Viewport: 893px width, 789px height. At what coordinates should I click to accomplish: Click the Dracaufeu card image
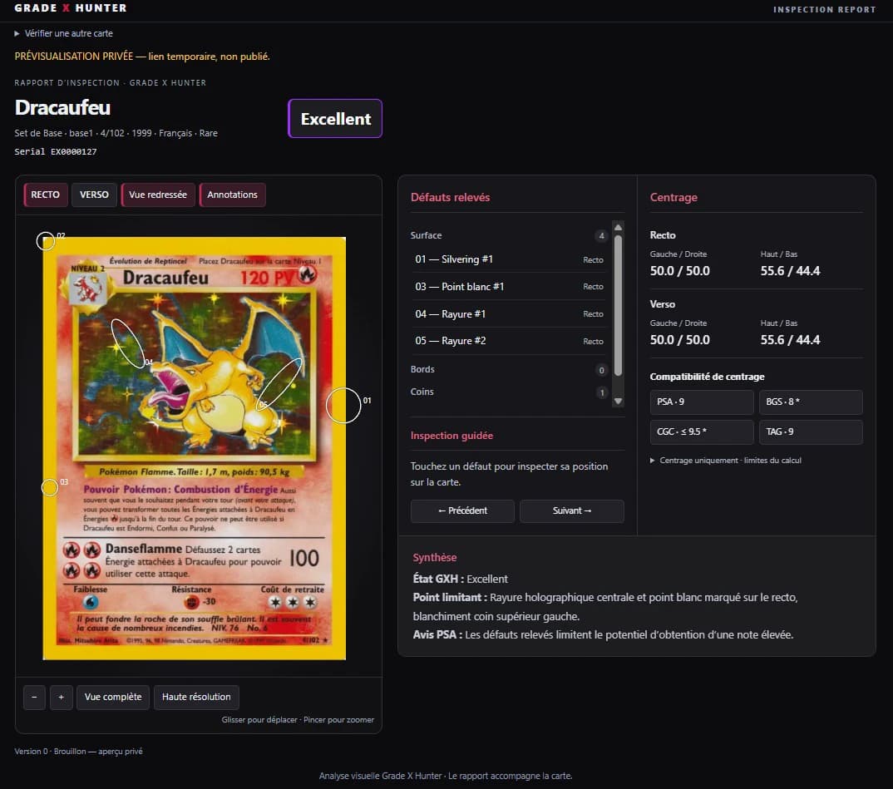click(x=195, y=448)
